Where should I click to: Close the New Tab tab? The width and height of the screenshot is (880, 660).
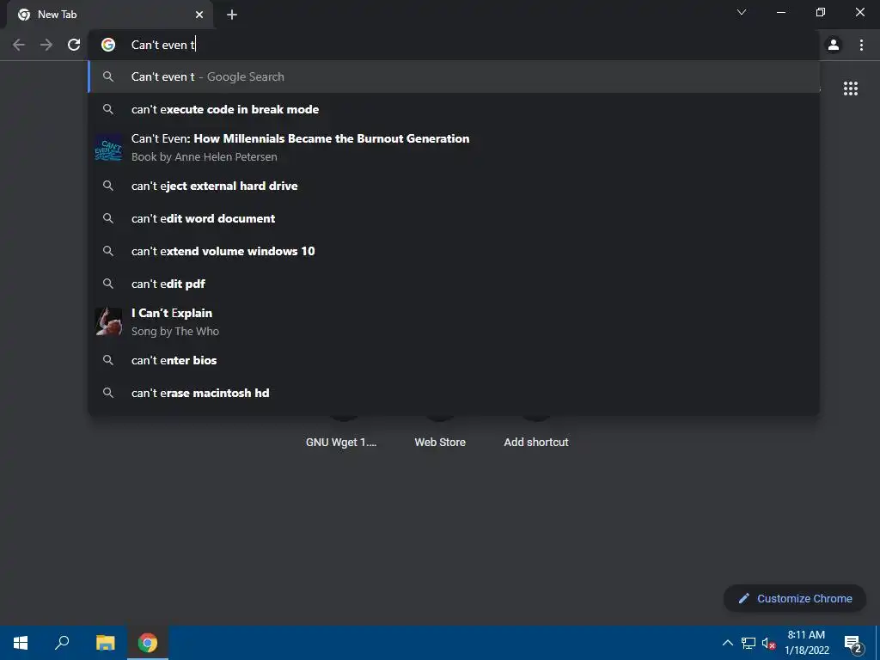[x=199, y=15]
